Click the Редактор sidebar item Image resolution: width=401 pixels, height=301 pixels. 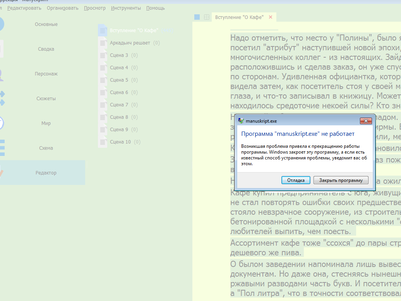pos(46,173)
